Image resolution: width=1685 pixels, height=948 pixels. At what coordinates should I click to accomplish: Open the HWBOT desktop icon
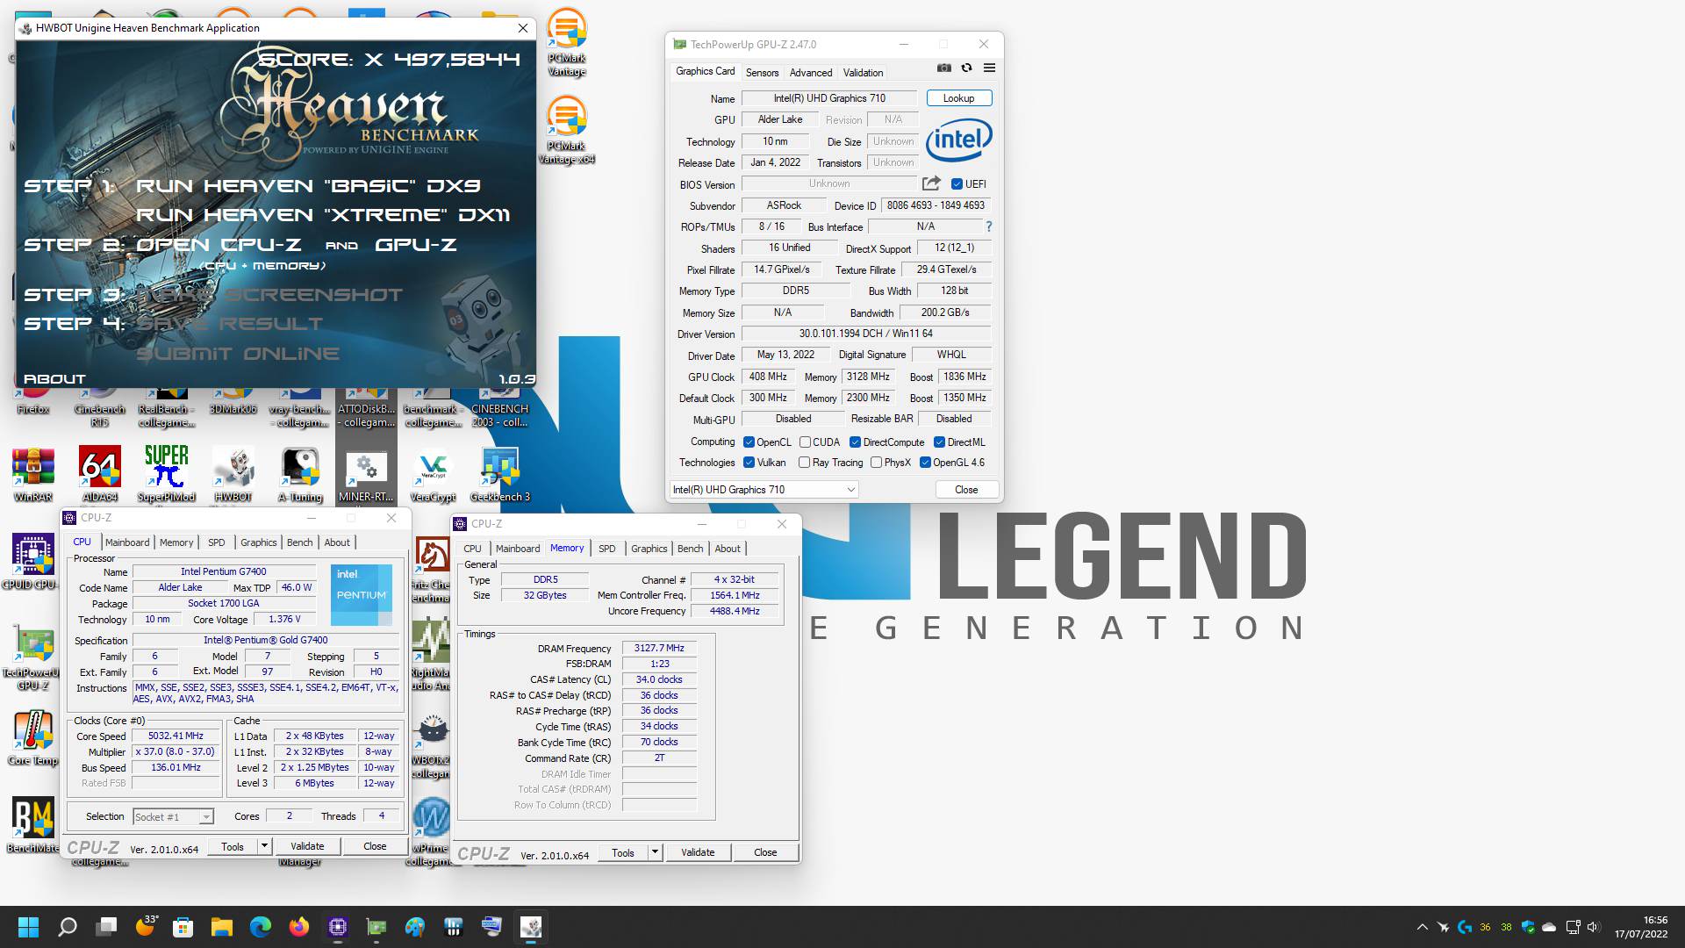[233, 475]
